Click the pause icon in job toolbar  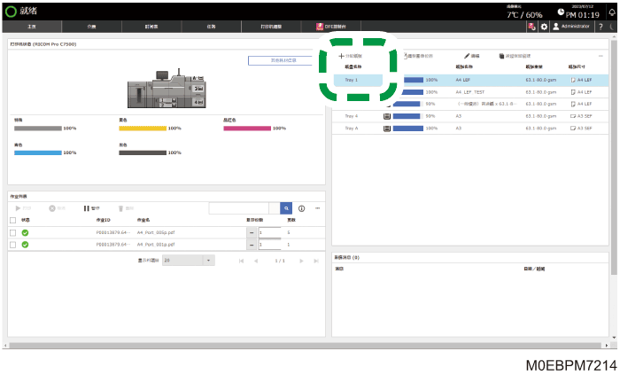[86, 208]
